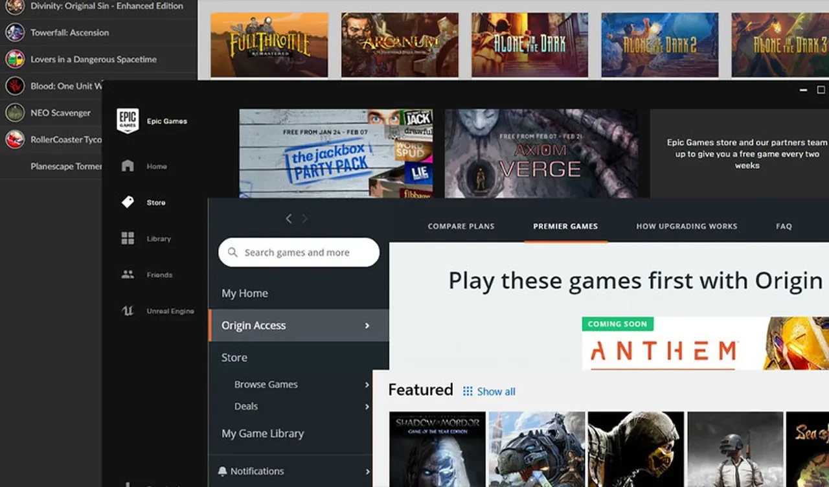Click the Search games and more field
829x487 pixels.
(298, 253)
